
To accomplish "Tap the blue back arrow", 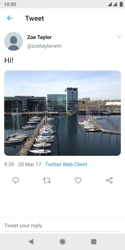I will [x=10, y=18].
